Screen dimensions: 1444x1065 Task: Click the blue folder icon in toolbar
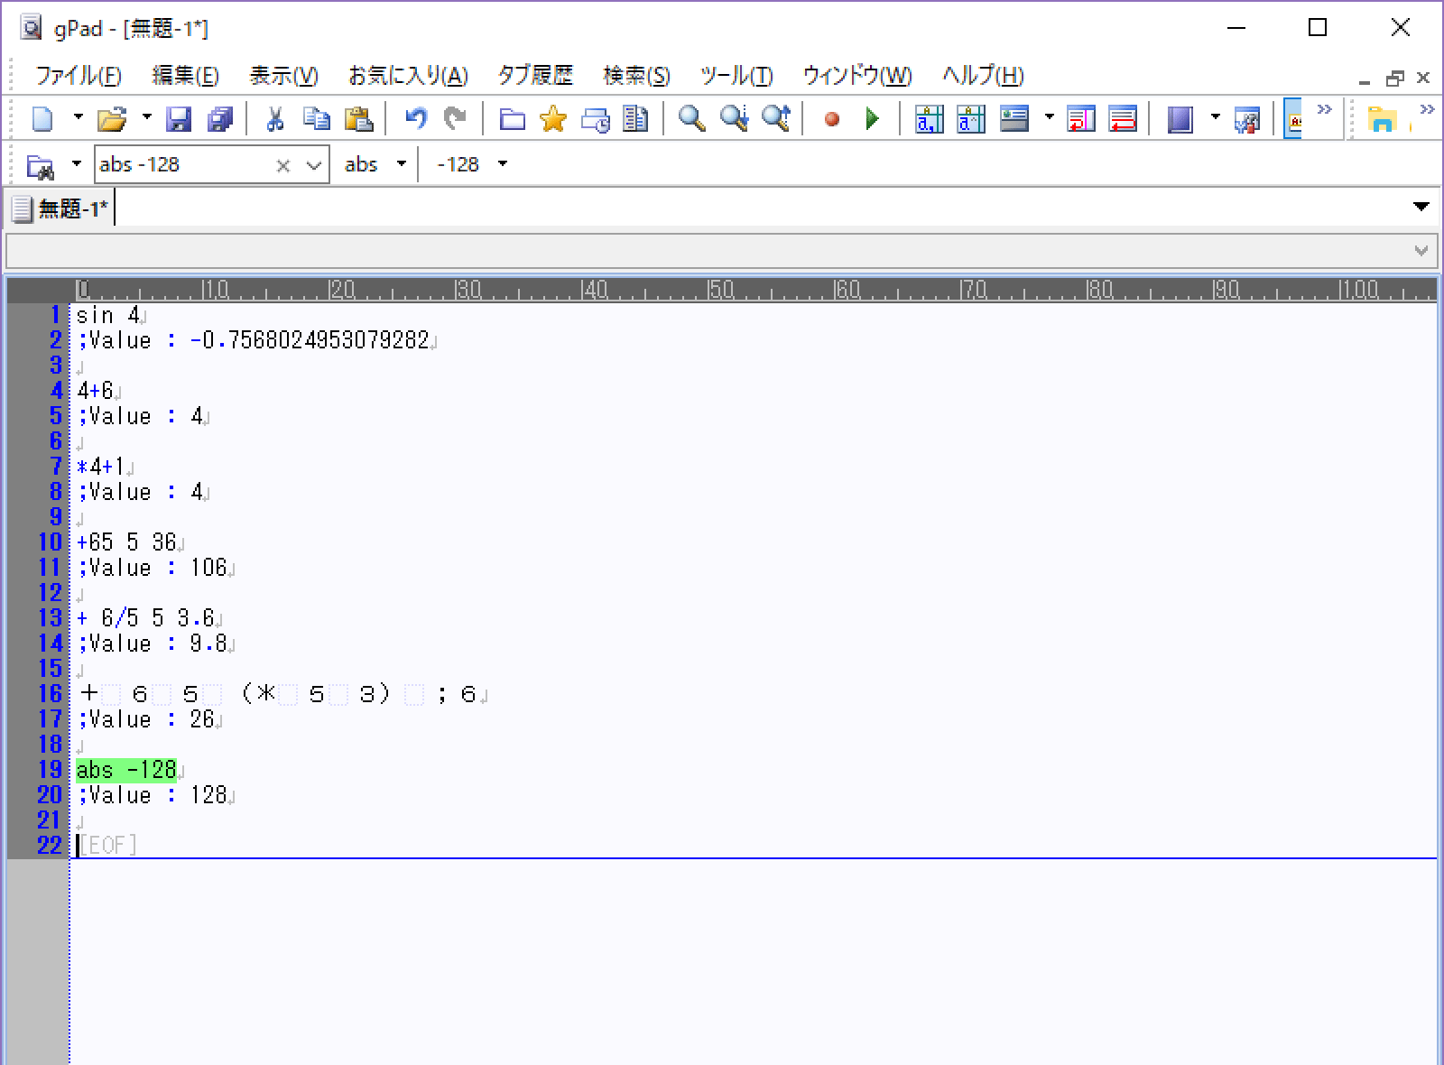click(512, 118)
